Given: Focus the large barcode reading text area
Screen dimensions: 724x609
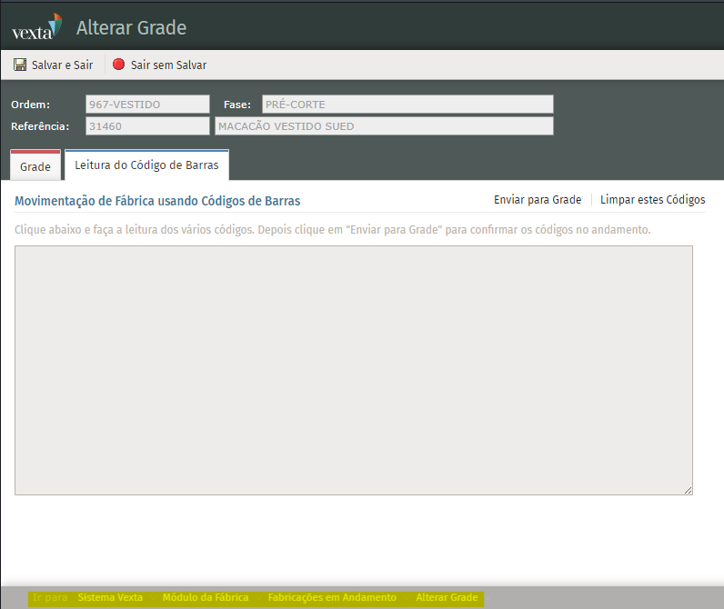Looking at the screenshot, I should pos(353,370).
